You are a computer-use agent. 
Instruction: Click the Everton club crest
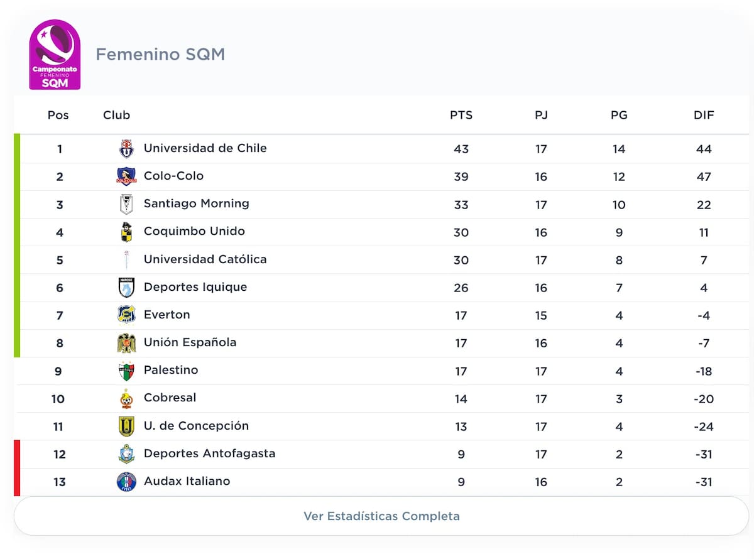(126, 315)
